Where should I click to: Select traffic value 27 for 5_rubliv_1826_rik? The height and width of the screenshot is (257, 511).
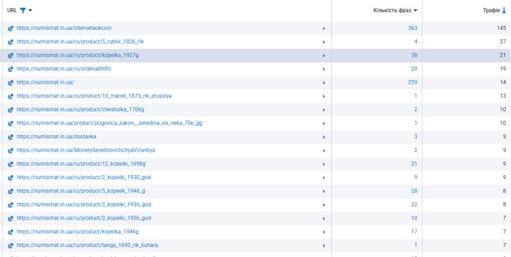(503, 42)
